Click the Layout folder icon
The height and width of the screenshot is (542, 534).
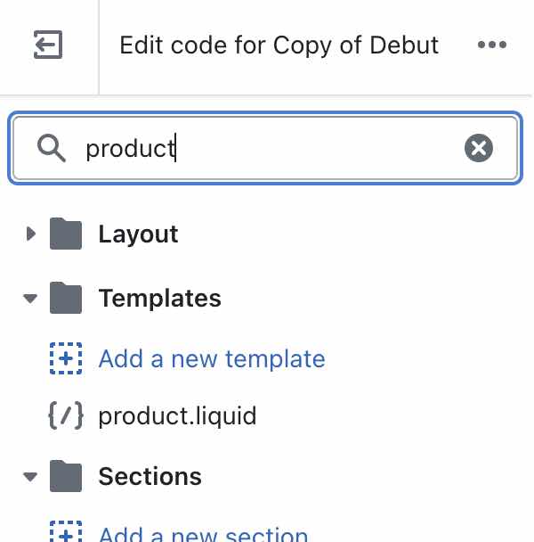(x=66, y=234)
